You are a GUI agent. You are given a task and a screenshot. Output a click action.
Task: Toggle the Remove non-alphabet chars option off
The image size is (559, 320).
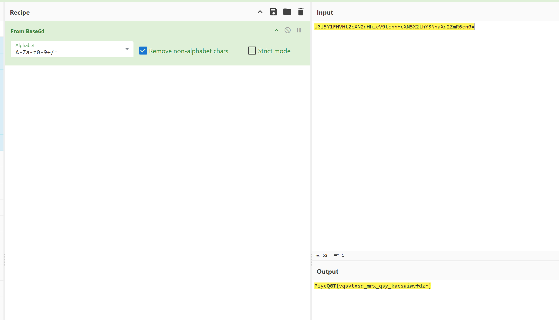(x=143, y=51)
